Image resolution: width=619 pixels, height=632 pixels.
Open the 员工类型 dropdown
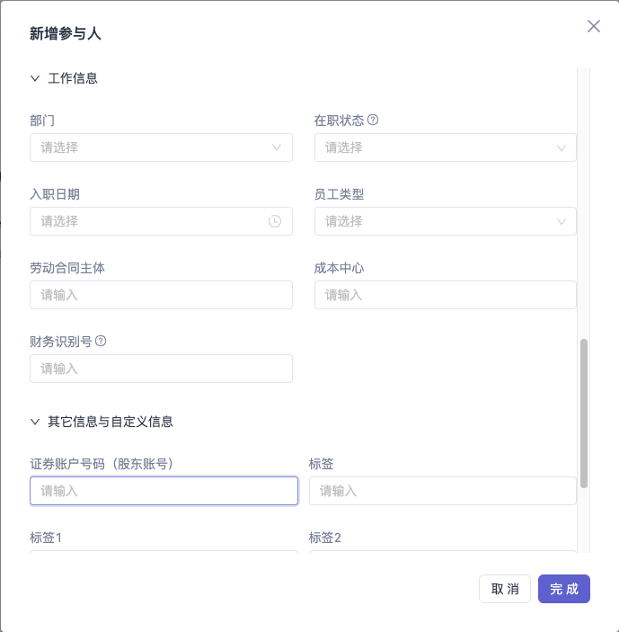(x=446, y=221)
